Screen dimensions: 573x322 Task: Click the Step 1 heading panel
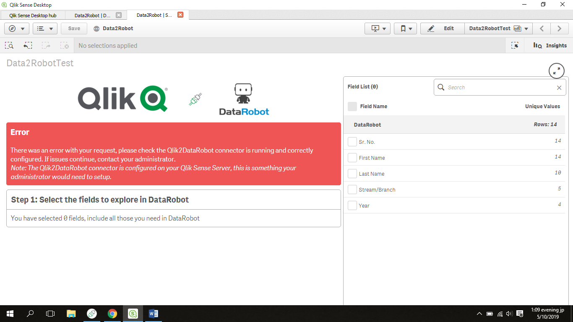tap(174, 200)
